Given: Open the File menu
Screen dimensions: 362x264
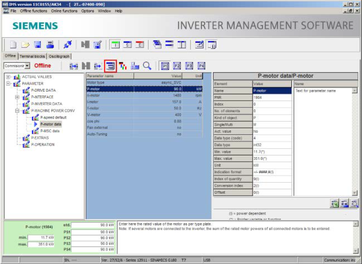Looking at the screenshot, I should [x=13, y=11].
